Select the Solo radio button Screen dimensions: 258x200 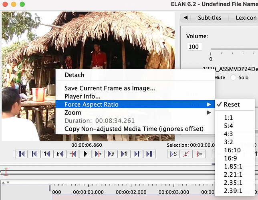233,77
